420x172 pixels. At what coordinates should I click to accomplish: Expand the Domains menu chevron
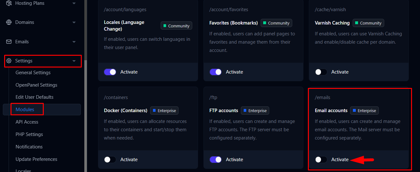[x=74, y=23]
